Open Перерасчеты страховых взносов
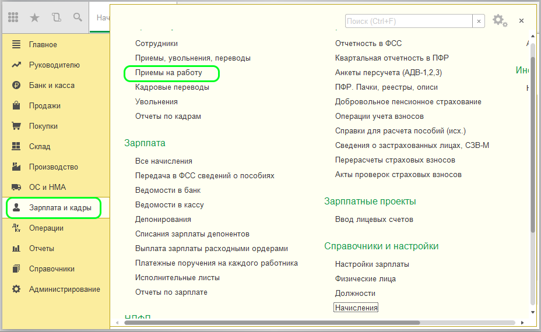Image resolution: width=541 pixels, height=332 pixels. 395,160
